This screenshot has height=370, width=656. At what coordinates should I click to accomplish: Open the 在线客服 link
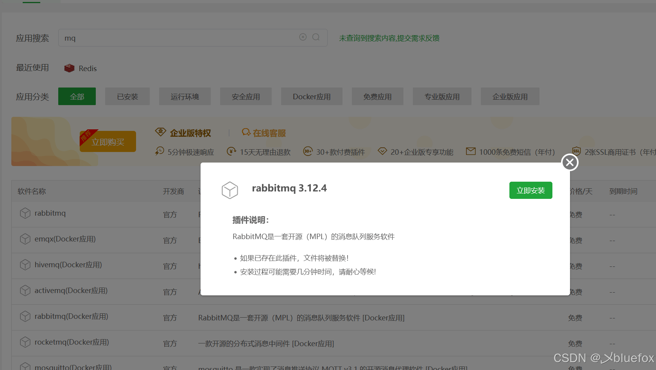(269, 133)
